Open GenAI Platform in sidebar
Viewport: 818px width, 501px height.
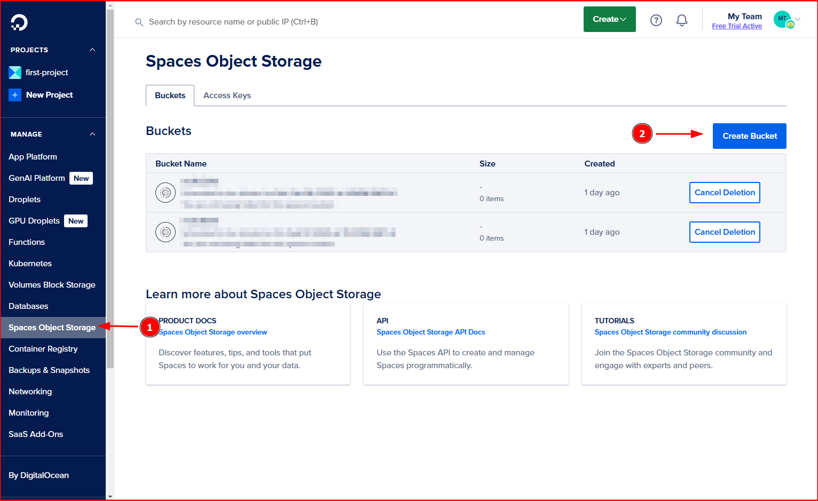37,178
